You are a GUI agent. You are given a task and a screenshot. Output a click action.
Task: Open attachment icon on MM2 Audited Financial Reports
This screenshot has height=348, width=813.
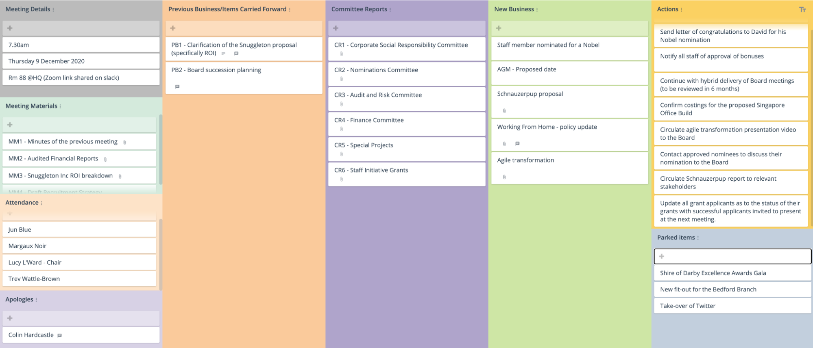coord(105,159)
